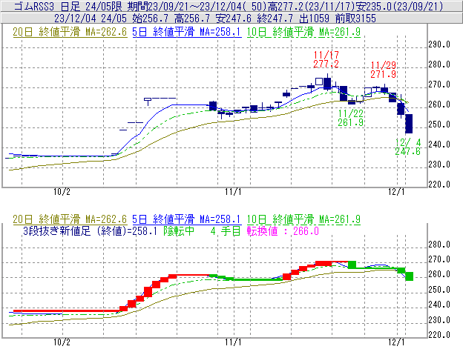Click the 出1059 volume value in the quote bar
The height and width of the screenshot is (352, 463).
point(314,19)
